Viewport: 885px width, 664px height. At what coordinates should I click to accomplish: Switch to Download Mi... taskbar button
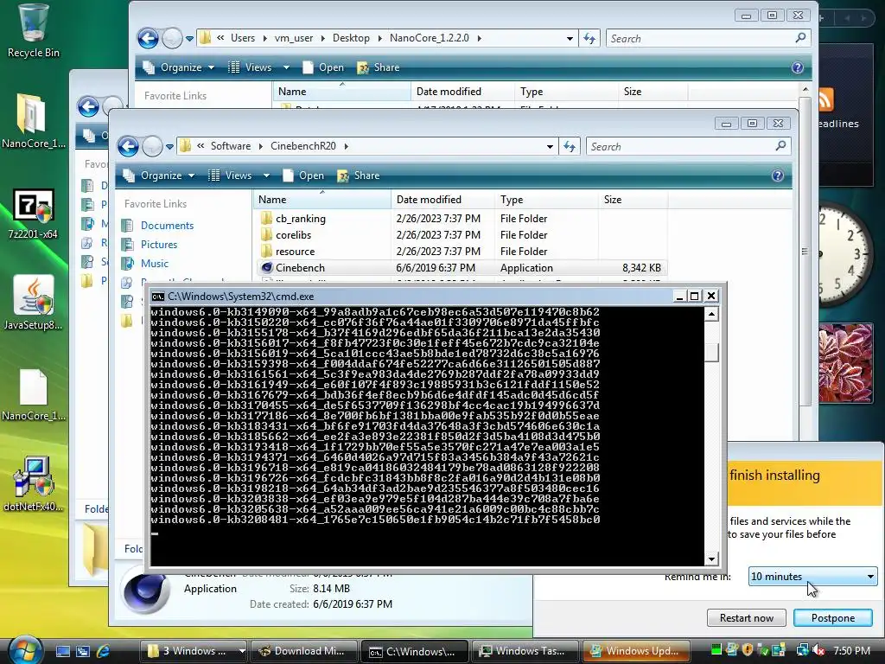303,651
